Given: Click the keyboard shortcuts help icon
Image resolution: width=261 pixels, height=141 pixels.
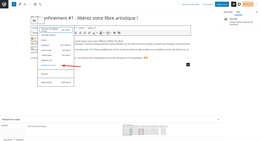Looking at the screenshot, I should pos(115,33).
